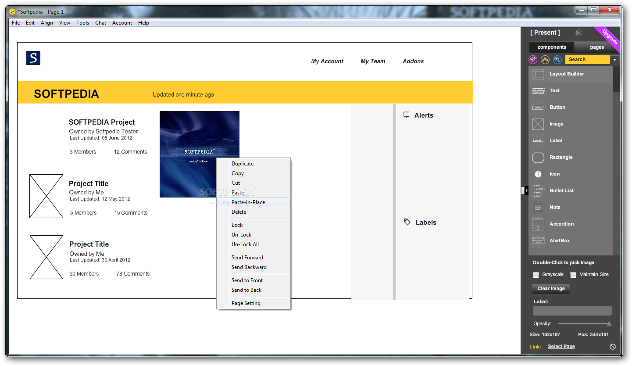632x366 pixels.
Task: Select the Note component icon
Action: (538, 208)
